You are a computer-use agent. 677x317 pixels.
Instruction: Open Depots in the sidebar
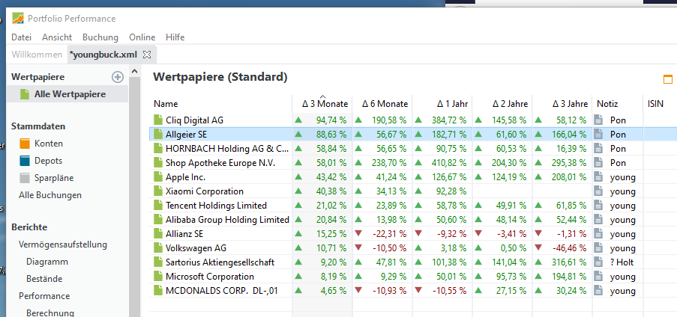(x=48, y=161)
